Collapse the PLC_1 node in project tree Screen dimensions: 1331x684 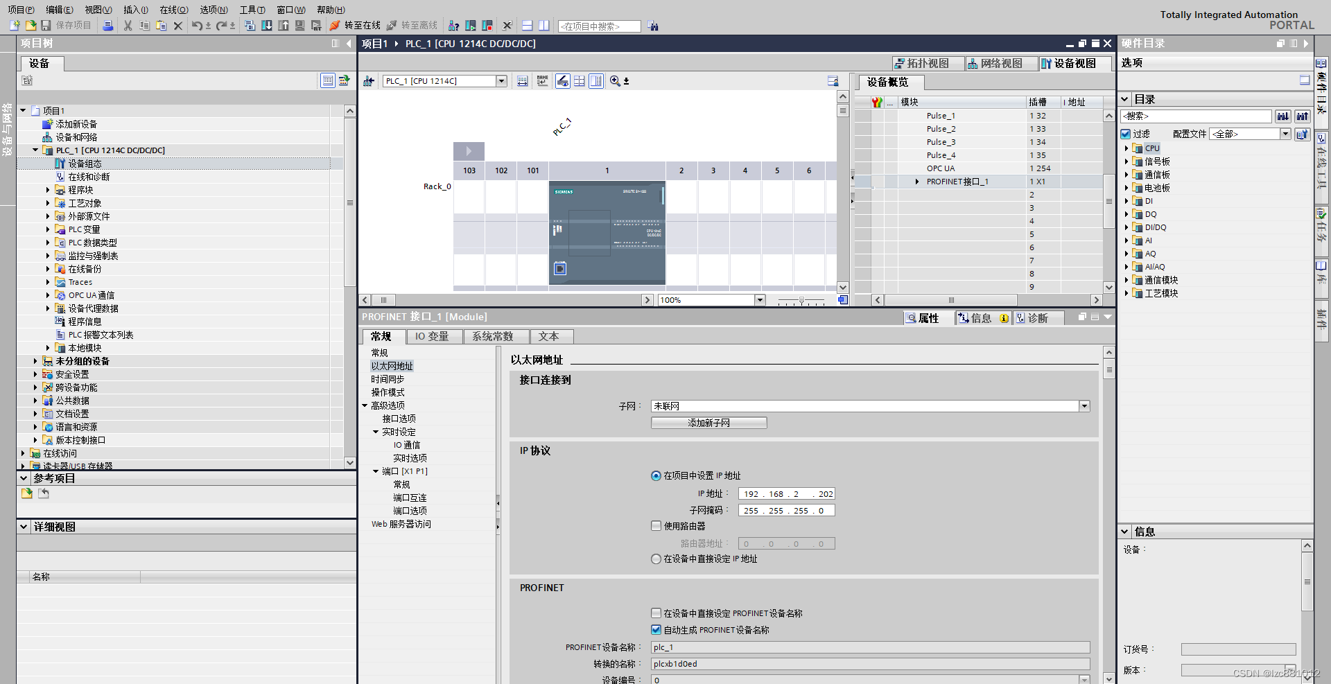point(35,150)
